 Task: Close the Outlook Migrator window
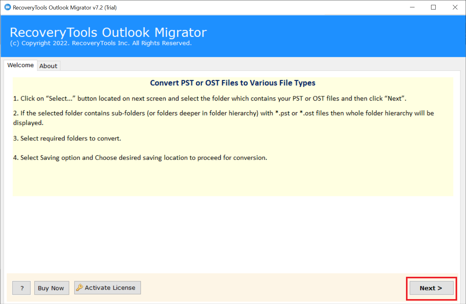click(x=455, y=7)
